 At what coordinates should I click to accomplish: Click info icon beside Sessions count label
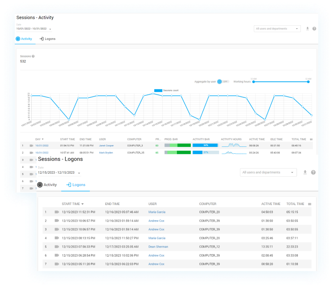click(33, 56)
